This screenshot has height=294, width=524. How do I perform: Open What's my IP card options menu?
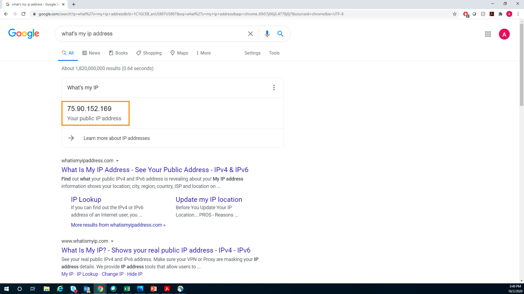coord(274,88)
